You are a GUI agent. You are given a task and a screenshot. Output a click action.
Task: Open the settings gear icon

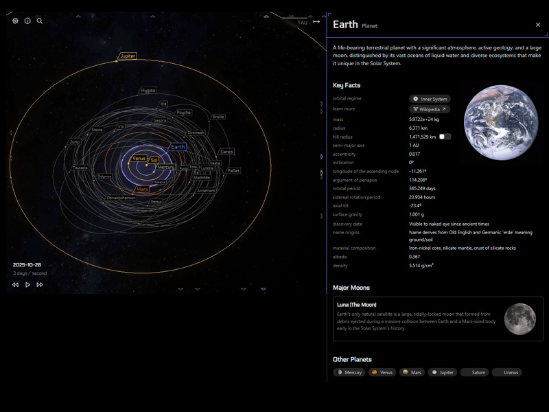(x=14, y=21)
